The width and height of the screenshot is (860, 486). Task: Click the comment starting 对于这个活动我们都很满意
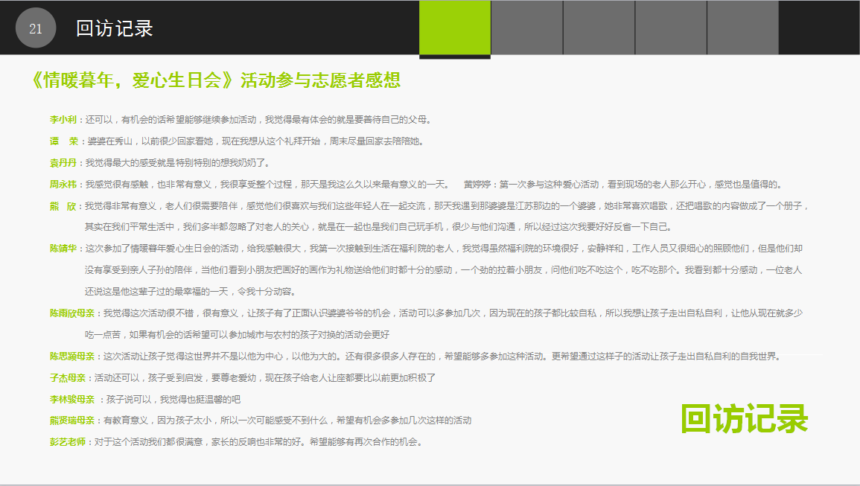(259, 442)
